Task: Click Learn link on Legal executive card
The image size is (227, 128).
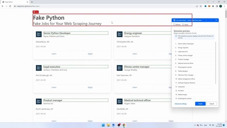Action: click(x=54, y=87)
